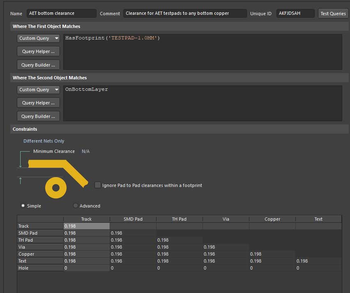
Task: Open second object Custom Query dropdown
Action: pyautogui.click(x=39, y=90)
